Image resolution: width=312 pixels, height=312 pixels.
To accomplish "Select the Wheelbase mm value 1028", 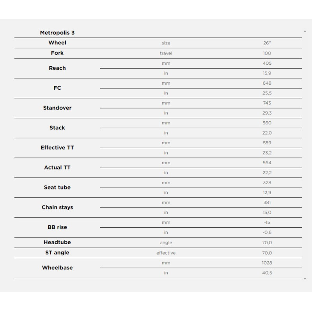I will [267, 263].
